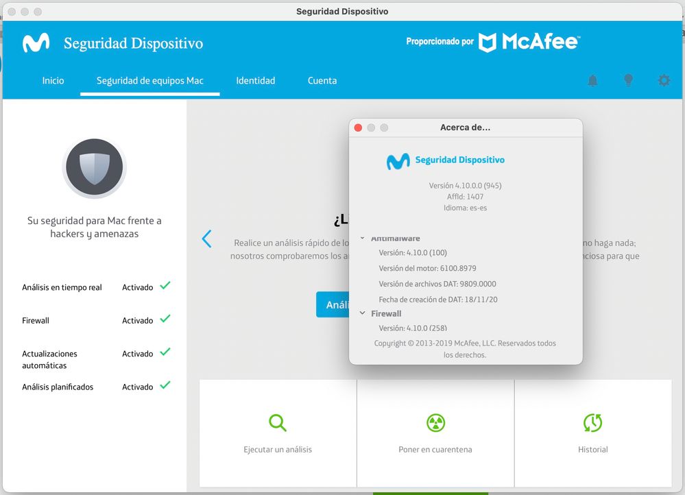Click the magnifier icon for Ejecutar un análisis
Screen dimensions: 685x495
pyautogui.click(x=278, y=422)
